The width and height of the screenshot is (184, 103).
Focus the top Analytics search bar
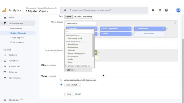[x=104, y=10]
